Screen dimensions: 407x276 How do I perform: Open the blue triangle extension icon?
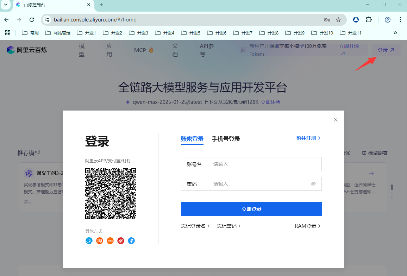tap(356, 20)
